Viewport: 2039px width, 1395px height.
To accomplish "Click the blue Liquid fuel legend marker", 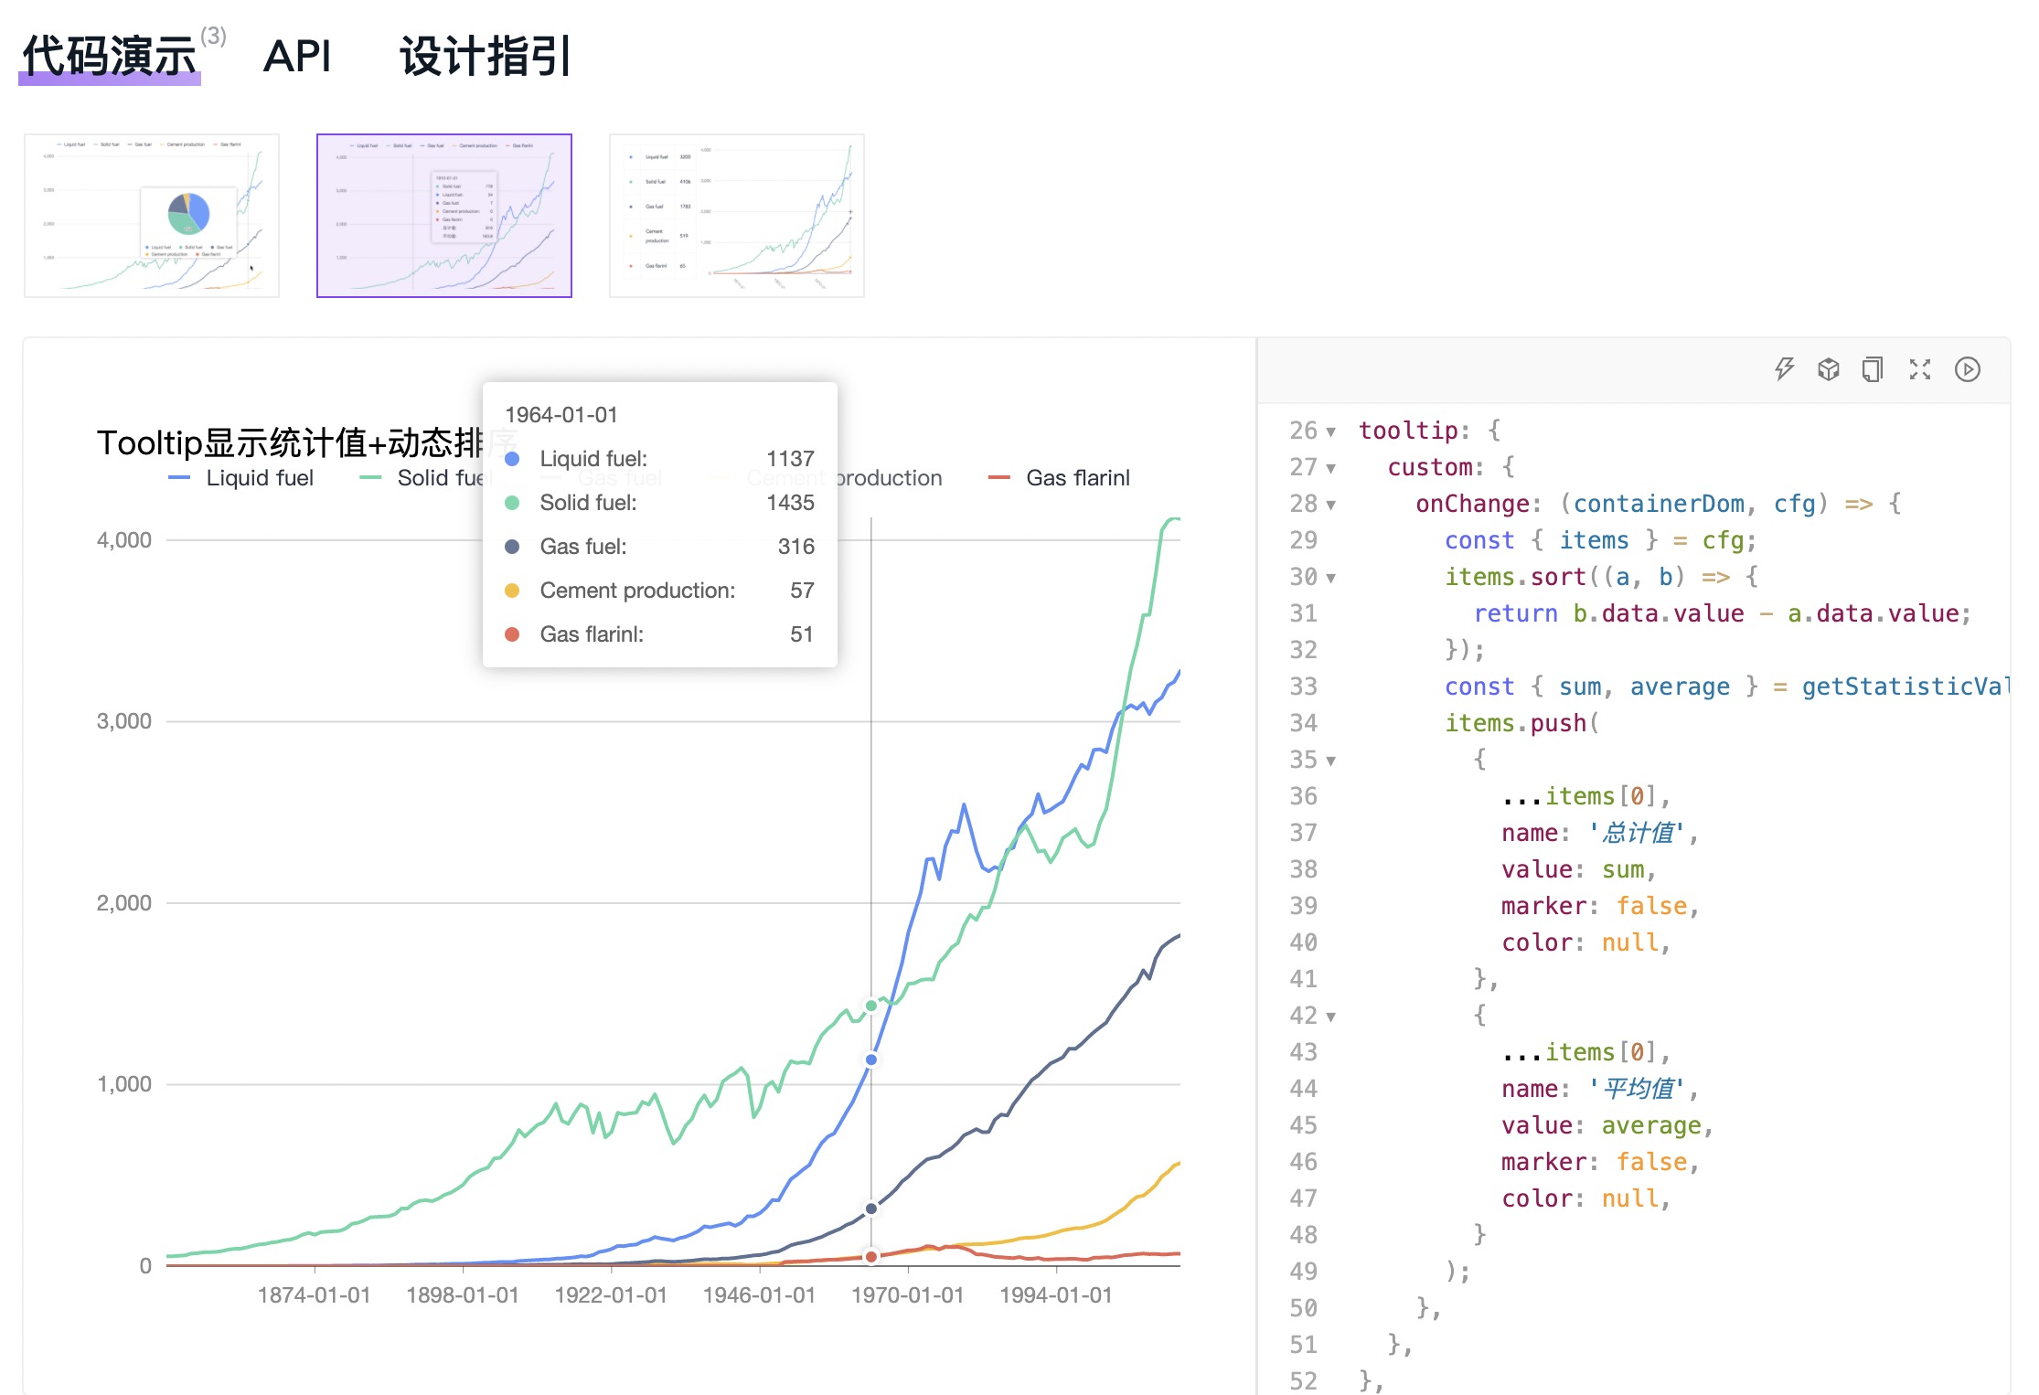I will coord(179,477).
